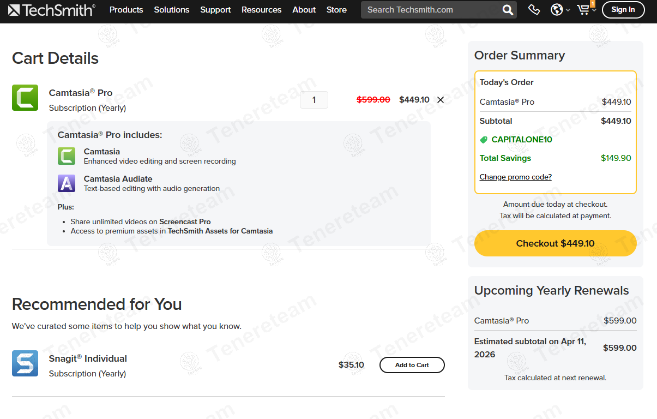Open the About menu
Viewport: 657px width, 419px height.
304,10
